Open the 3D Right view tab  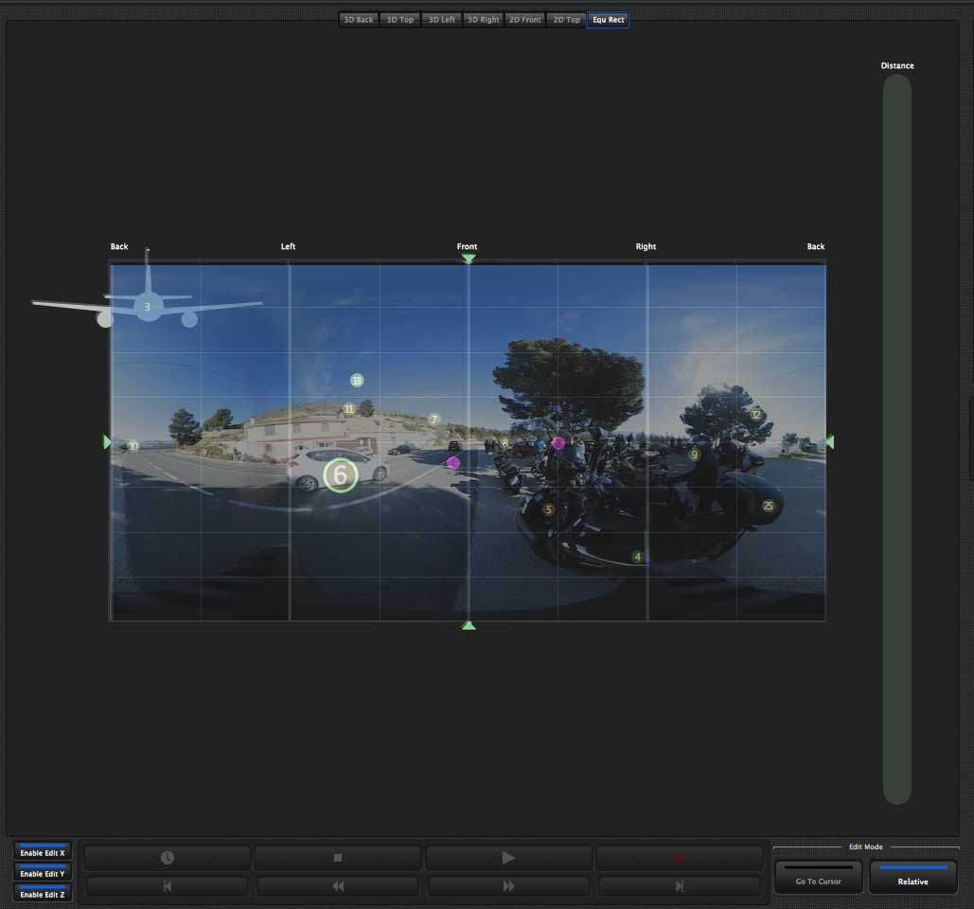pos(483,20)
